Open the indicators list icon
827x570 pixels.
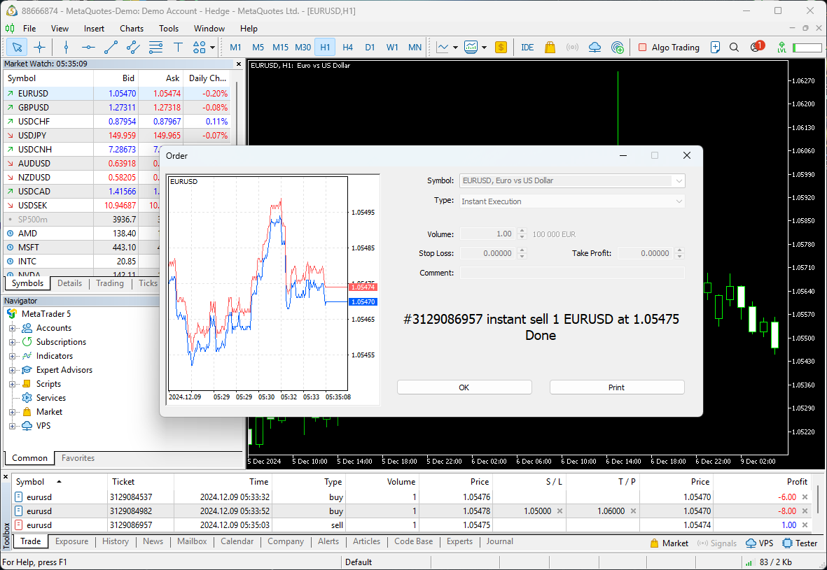(471, 48)
